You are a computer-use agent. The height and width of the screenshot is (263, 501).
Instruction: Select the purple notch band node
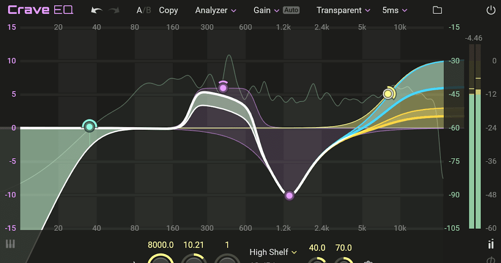tap(289, 195)
